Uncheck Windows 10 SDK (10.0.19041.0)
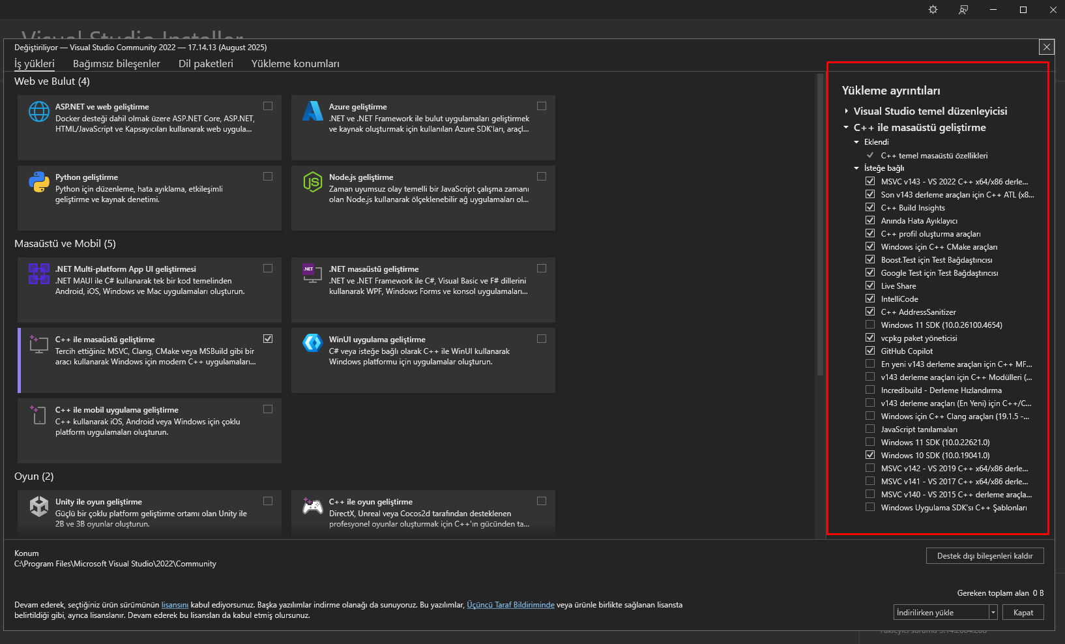 [870, 455]
